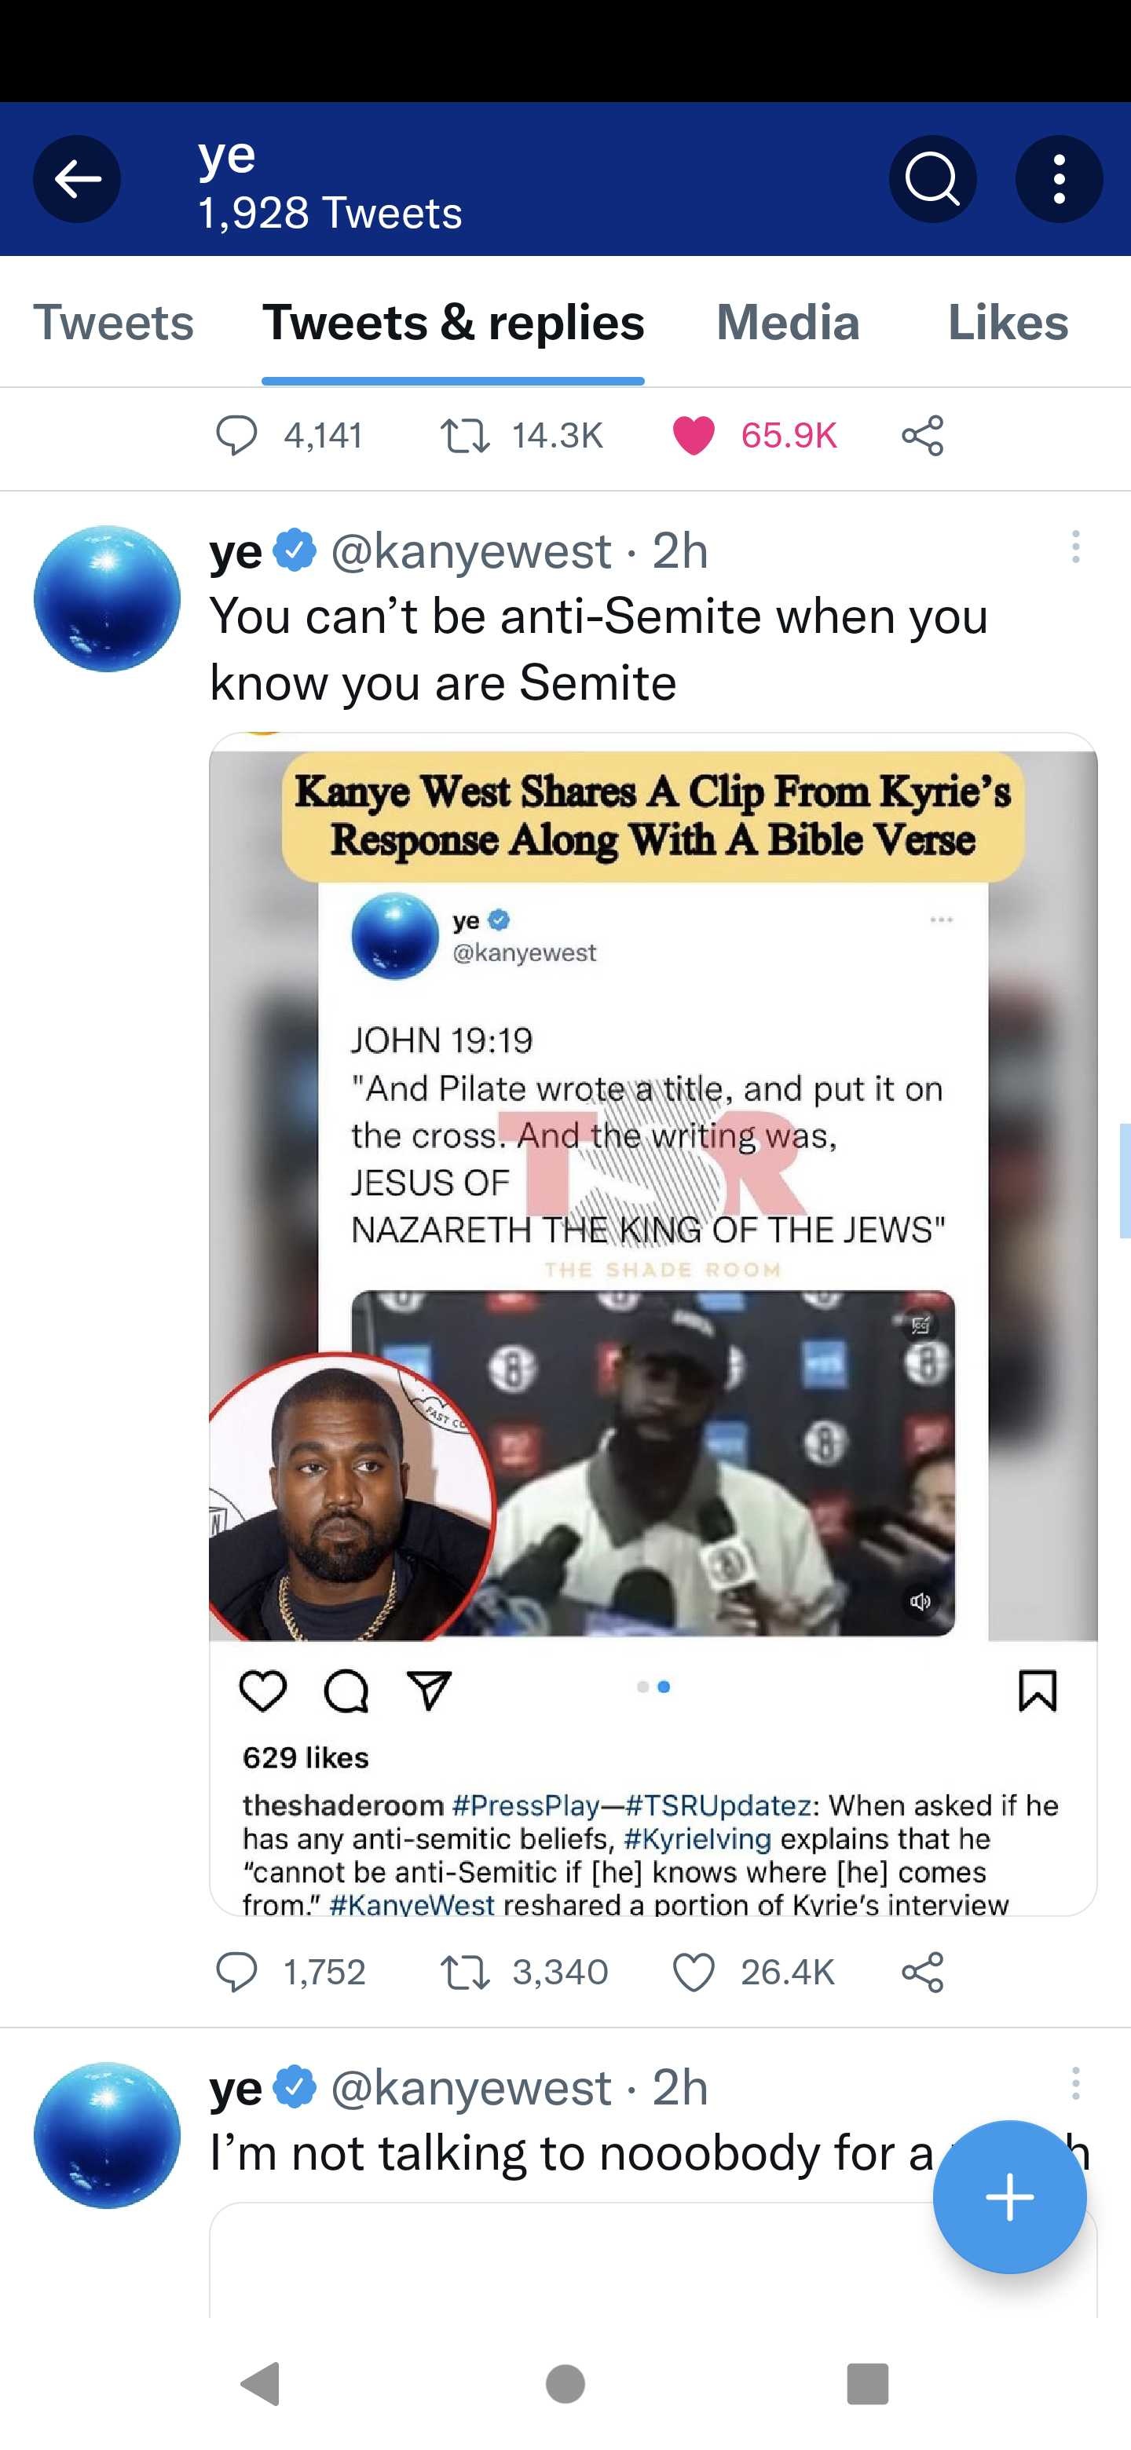
Task: Tap the compose new tweet button
Action: pyautogui.click(x=1009, y=2197)
